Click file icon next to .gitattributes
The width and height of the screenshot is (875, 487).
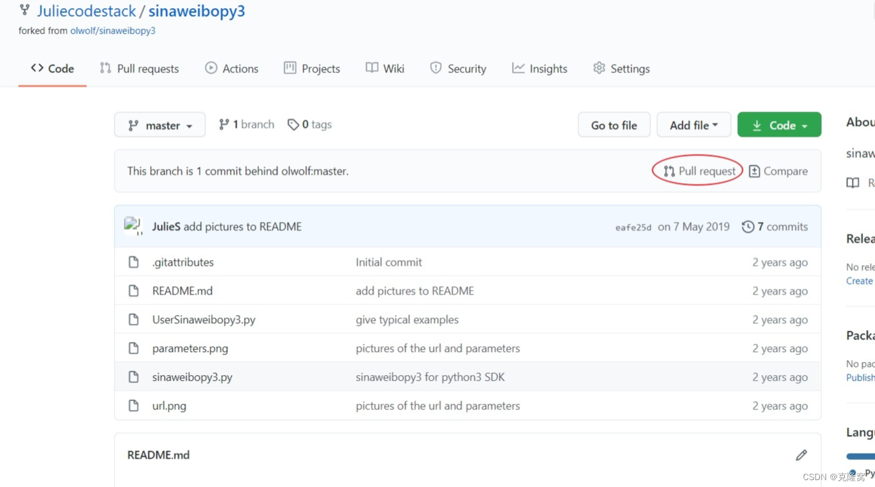133,263
